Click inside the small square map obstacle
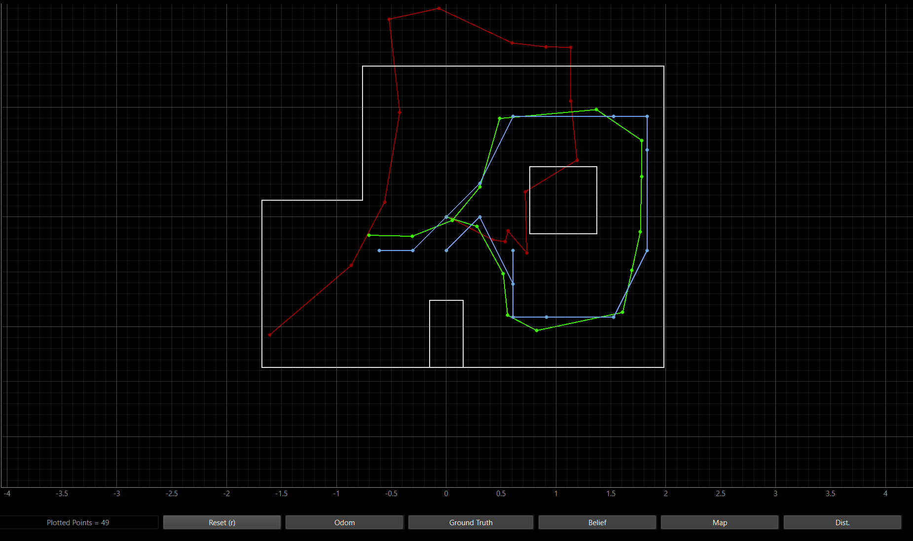Screen dimensions: 913x541 click(x=563, y=200)
